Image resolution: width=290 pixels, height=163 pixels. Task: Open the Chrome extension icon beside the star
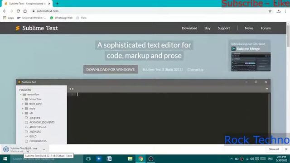coord(279,11)
